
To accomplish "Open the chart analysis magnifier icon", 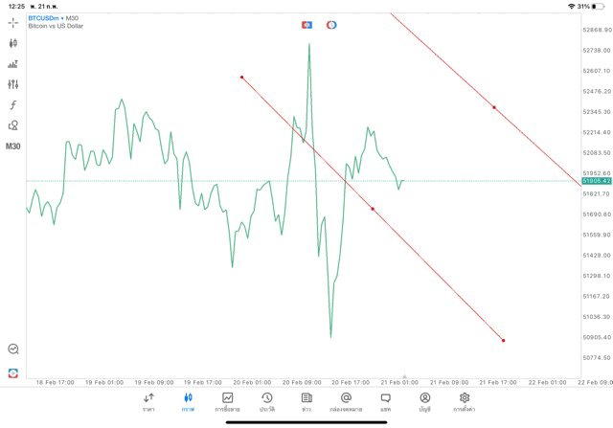I will pyautogui.click(x=13, y=349).
